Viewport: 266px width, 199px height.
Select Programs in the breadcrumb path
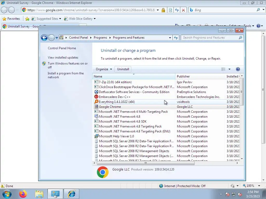click(100, 38)
